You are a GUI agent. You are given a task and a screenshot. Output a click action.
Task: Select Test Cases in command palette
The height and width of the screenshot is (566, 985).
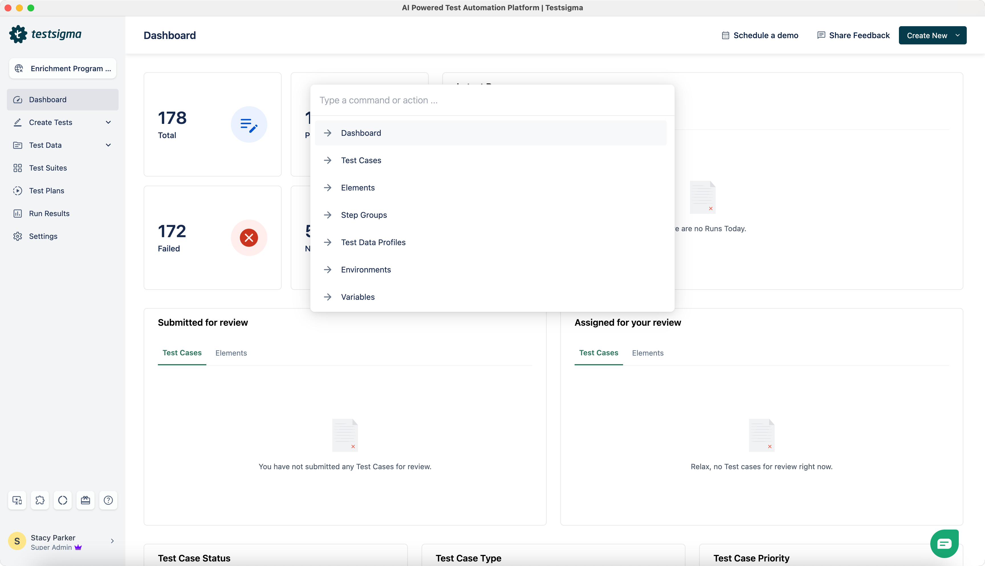[x=361, y=160]
